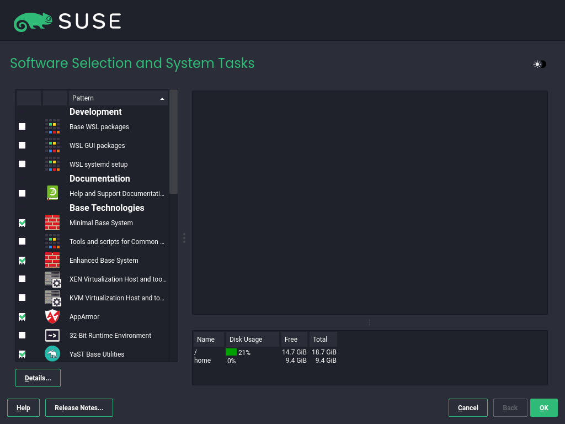Click the XEN Virtualization Host server icon
This screenshot has width=565, height=424.
(x=52, y=279)
